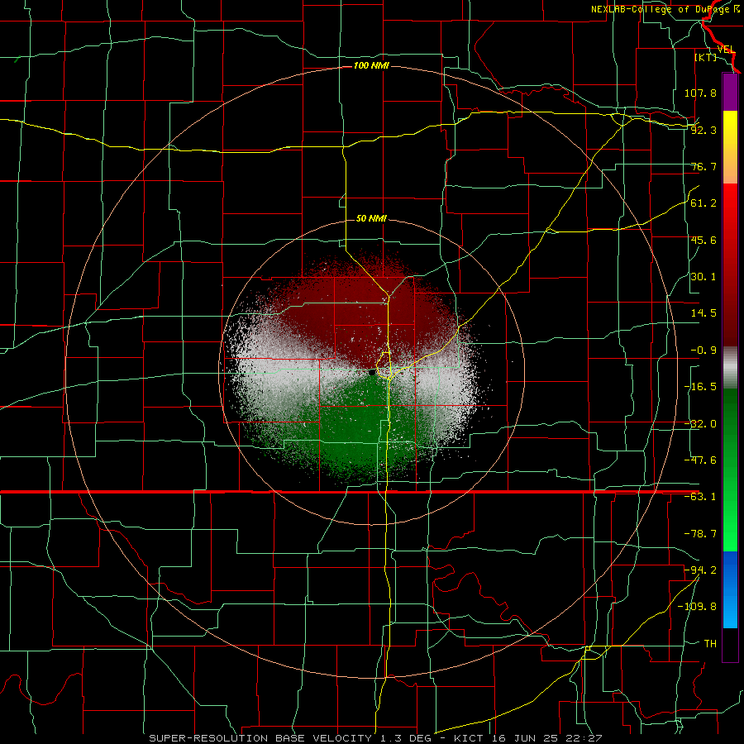Select the 61.2 legend value
Viewport: 744px width, 744px height.
(703, 203)
